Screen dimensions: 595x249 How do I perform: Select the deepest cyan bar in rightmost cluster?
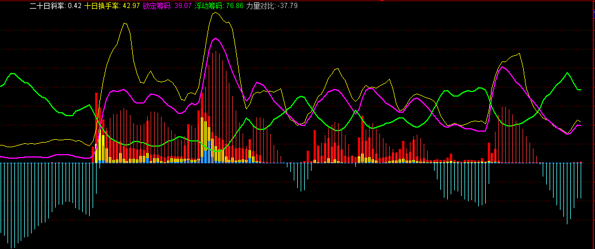(x=567, y=223)
